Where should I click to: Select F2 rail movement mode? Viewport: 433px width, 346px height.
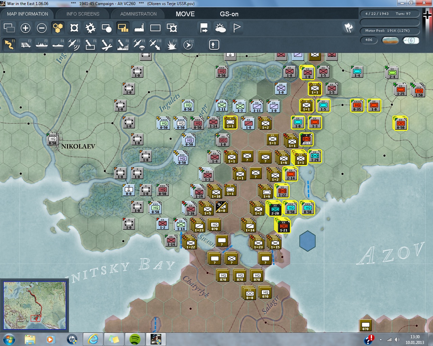pos(26,45)
